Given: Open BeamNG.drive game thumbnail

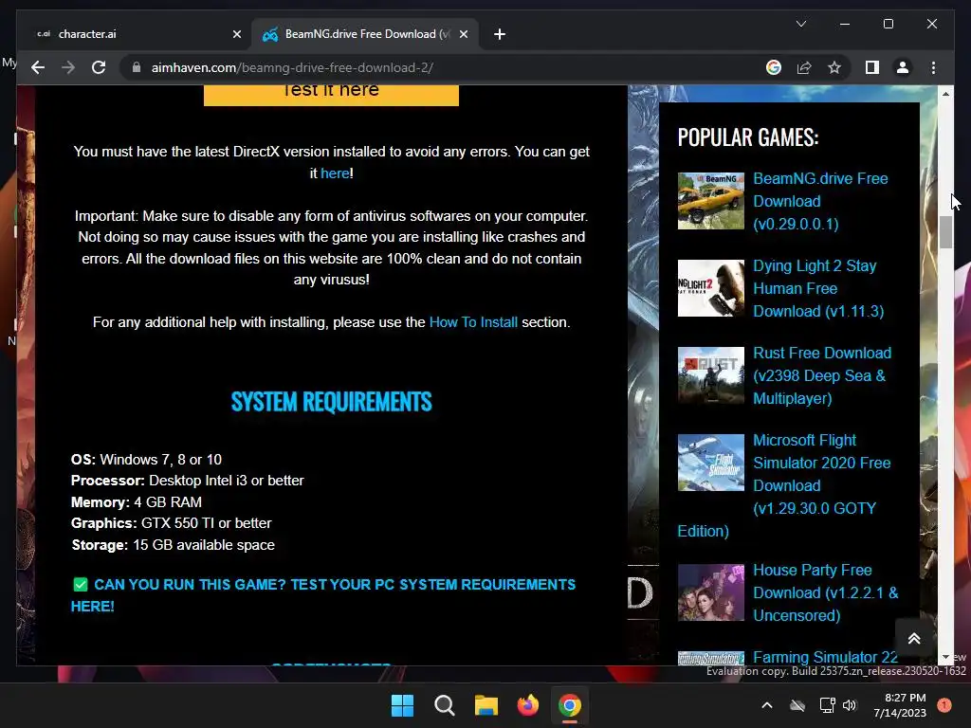Looking at the screenshot, I should 711,201.
